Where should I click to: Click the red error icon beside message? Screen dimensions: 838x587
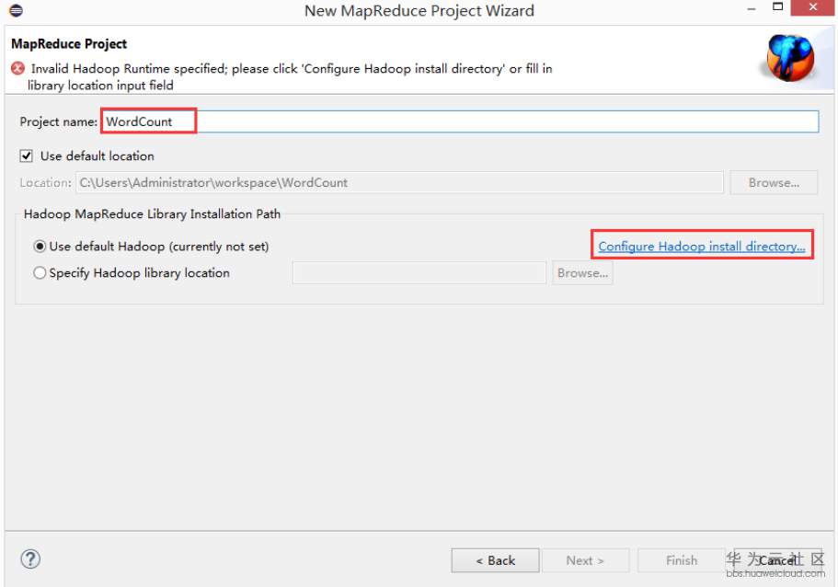(17, 68)
